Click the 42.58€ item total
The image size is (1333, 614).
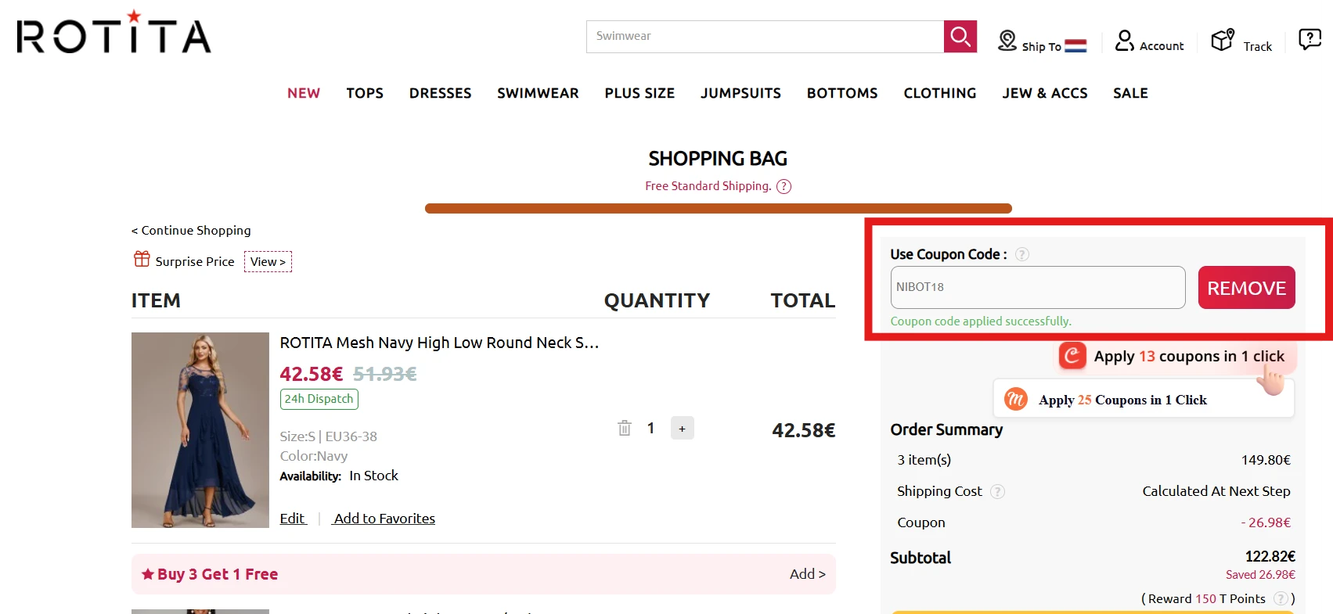tap(804, 430)
